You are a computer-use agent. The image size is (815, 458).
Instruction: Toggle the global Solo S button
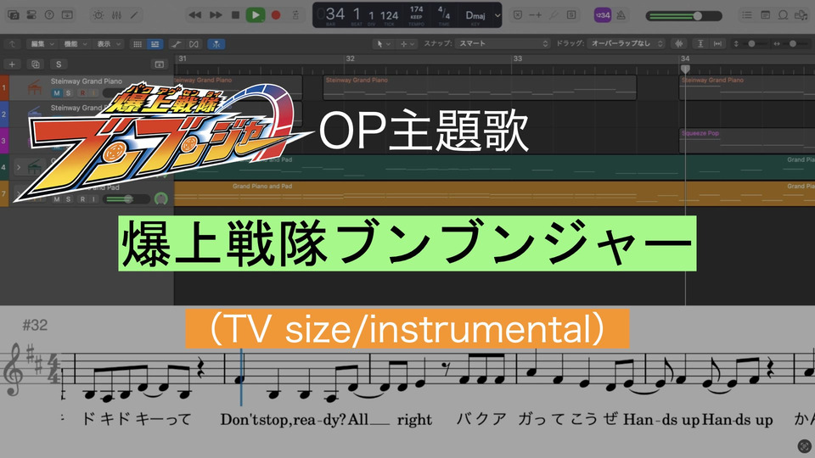pos(59,64)
